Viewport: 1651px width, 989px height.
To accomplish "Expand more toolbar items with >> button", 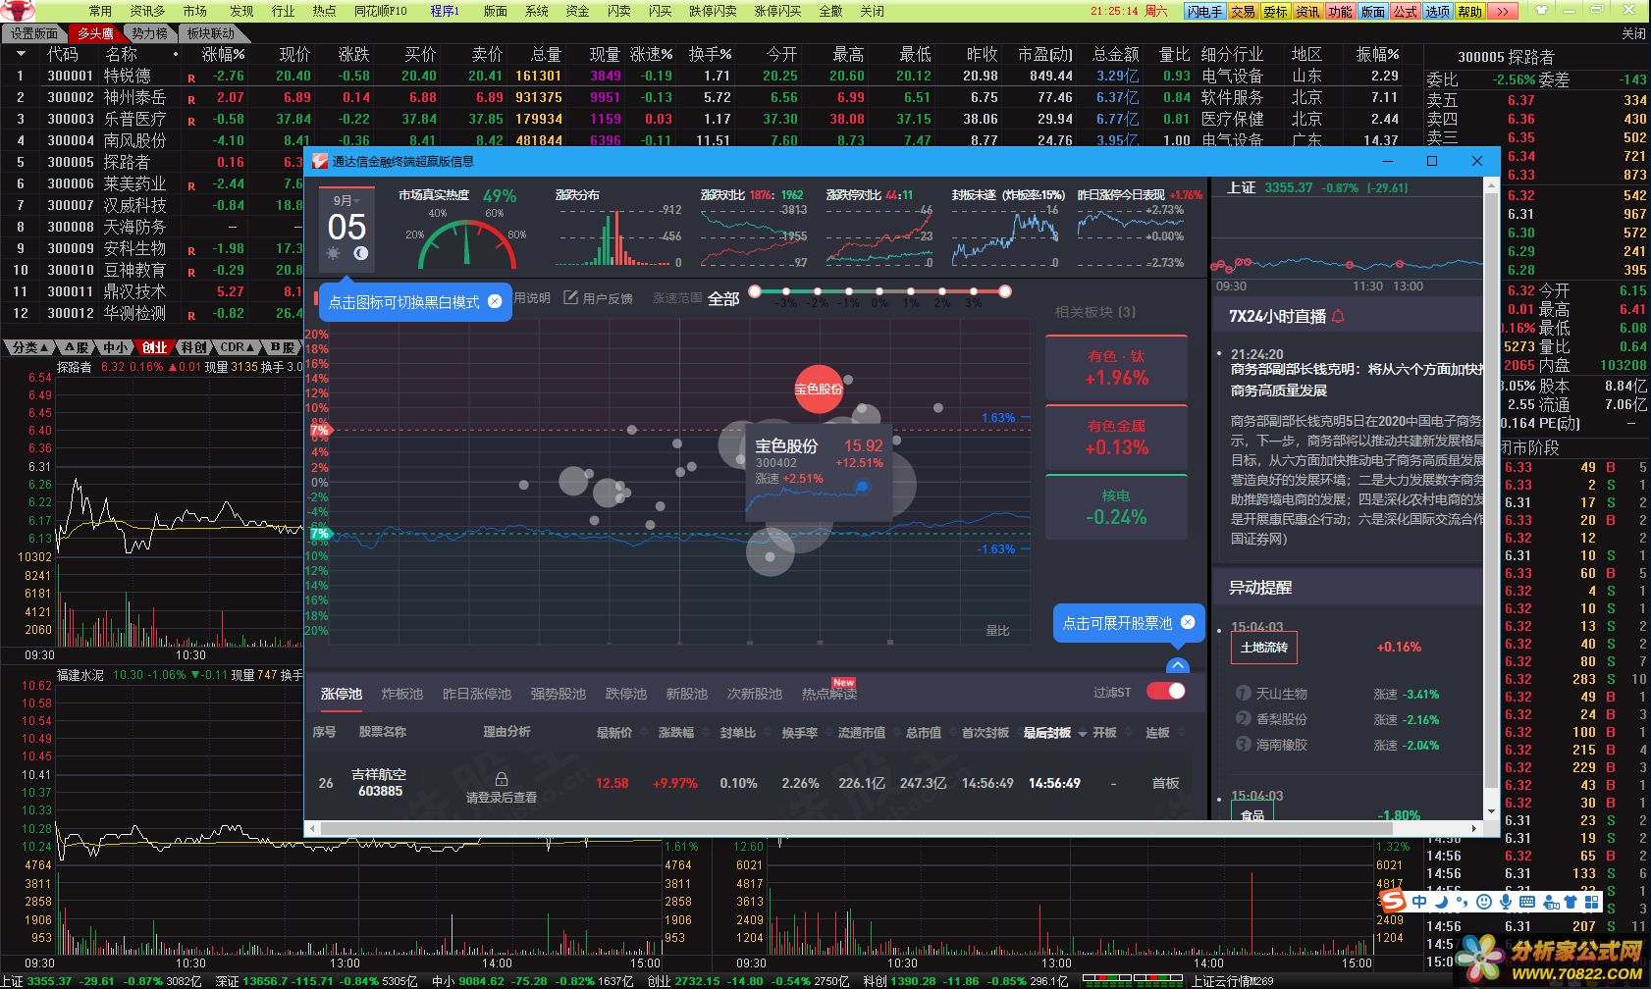I will click(1503, 11).
